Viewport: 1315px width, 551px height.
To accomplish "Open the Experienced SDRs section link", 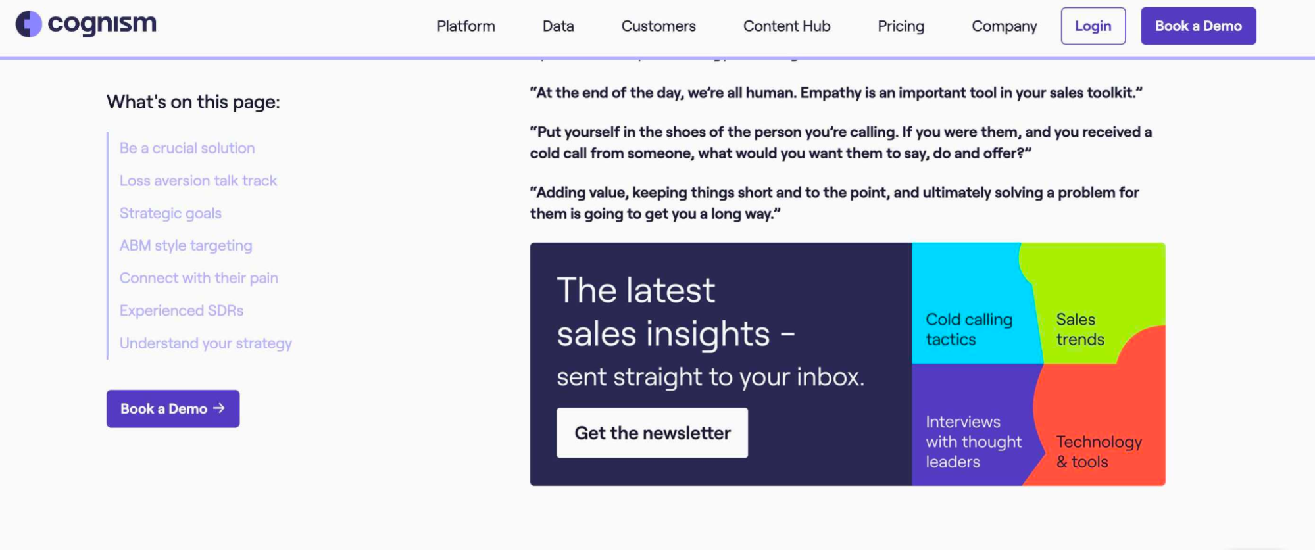I will click(x=182, y=310).
